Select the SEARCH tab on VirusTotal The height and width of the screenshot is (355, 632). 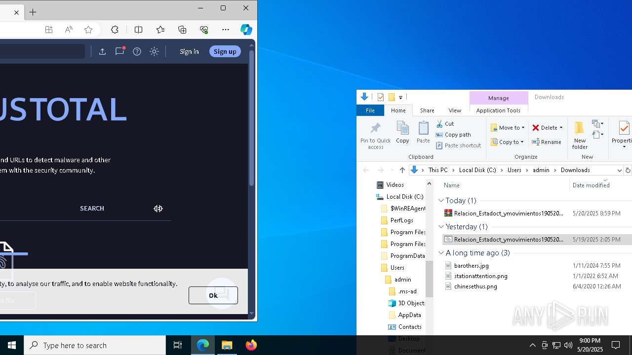[92, 209]
